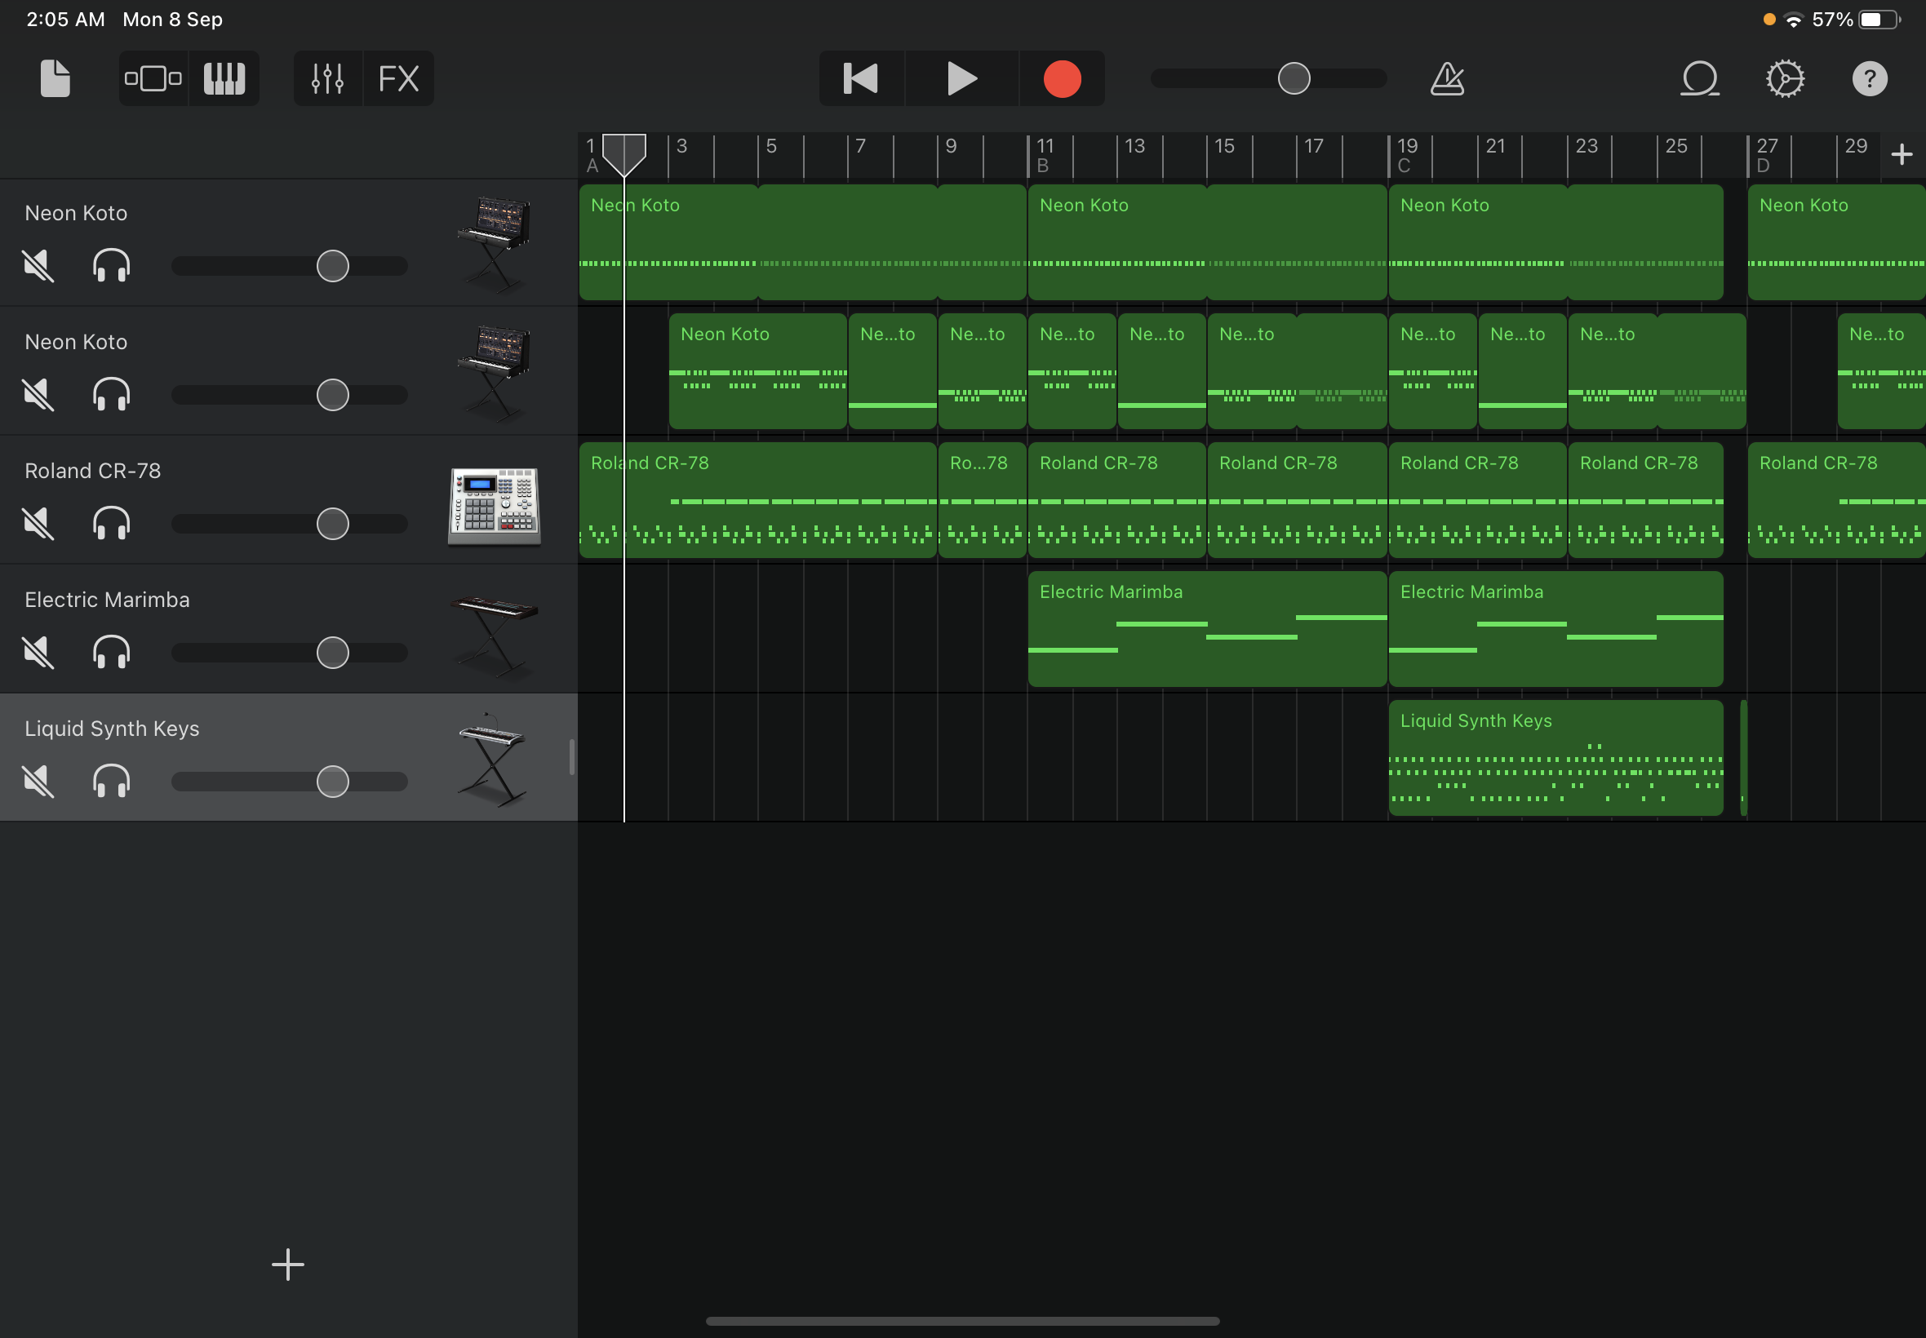The image size is (1926, 1338).
Task: Open the keyboard instrument view
Action: point(224,79)
